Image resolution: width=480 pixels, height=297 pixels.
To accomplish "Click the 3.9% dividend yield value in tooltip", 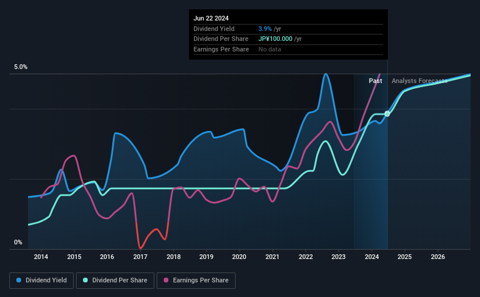I will (265, 29).
